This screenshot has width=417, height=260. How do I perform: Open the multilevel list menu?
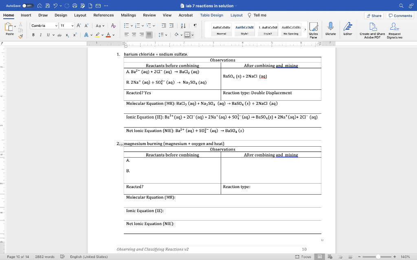149,26
